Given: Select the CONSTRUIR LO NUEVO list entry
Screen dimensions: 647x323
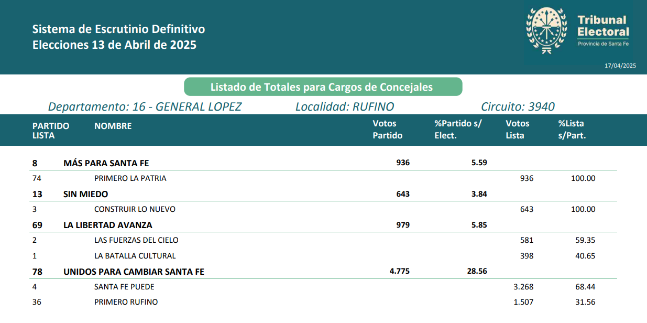Looking at the screenshot, I should [x=135, y=209].
